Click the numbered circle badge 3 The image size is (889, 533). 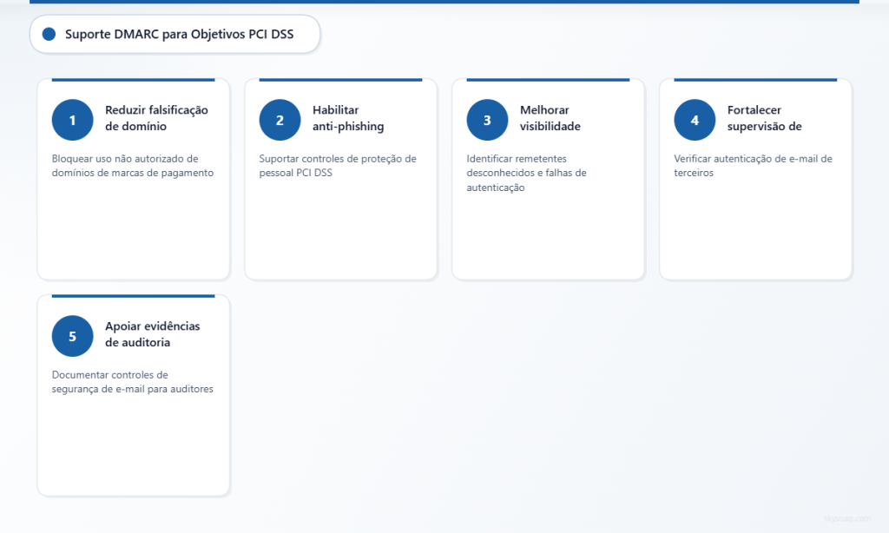point(488,120)
